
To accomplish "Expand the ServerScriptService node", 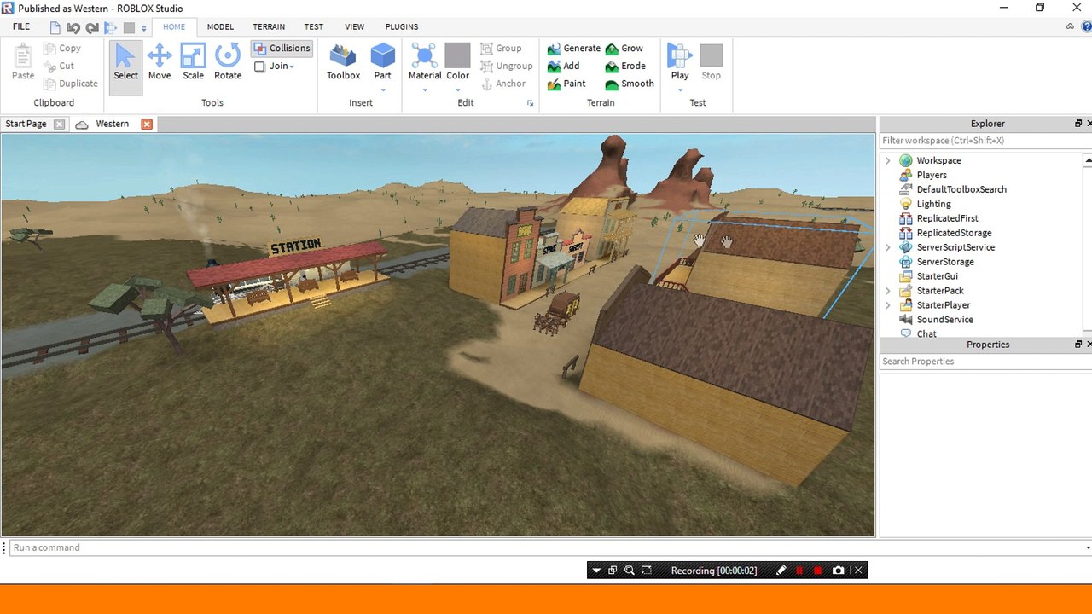I will point(888,247).
